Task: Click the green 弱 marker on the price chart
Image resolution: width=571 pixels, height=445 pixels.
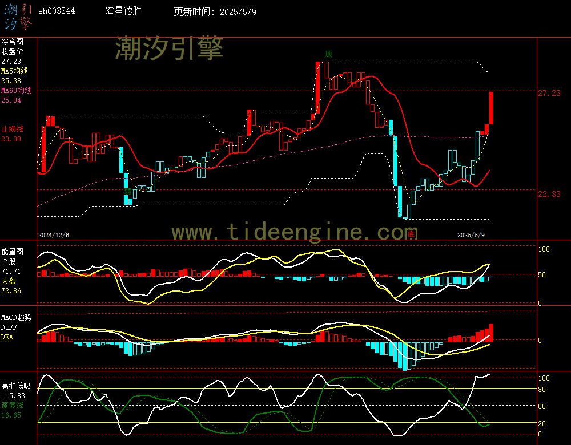Action: [x=127, y=192]
